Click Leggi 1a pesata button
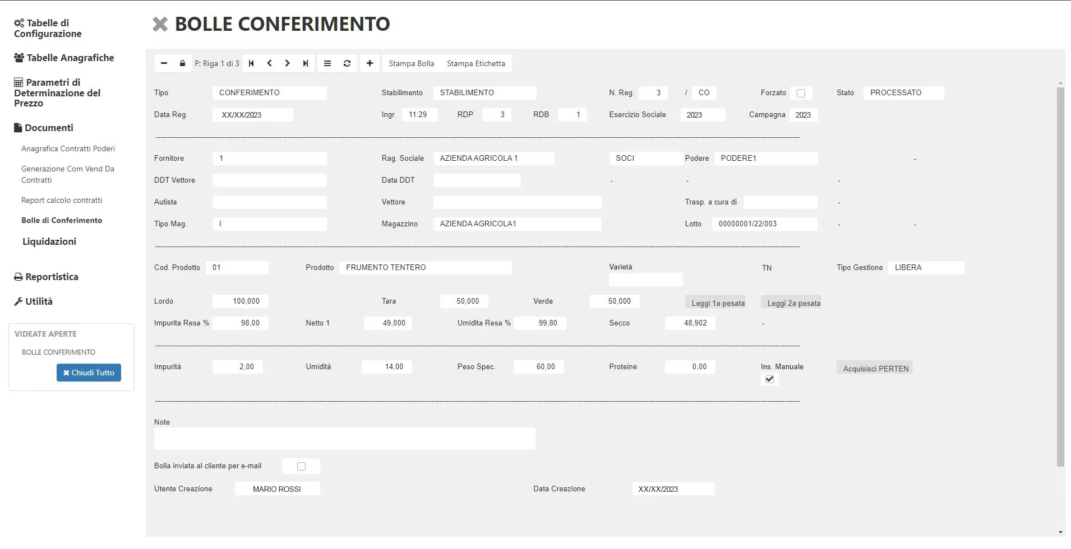Screen dimensions: 1071x549 [715, 303]
